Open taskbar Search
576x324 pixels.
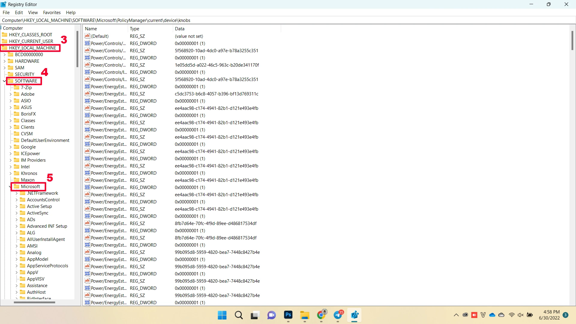point(239,315)
